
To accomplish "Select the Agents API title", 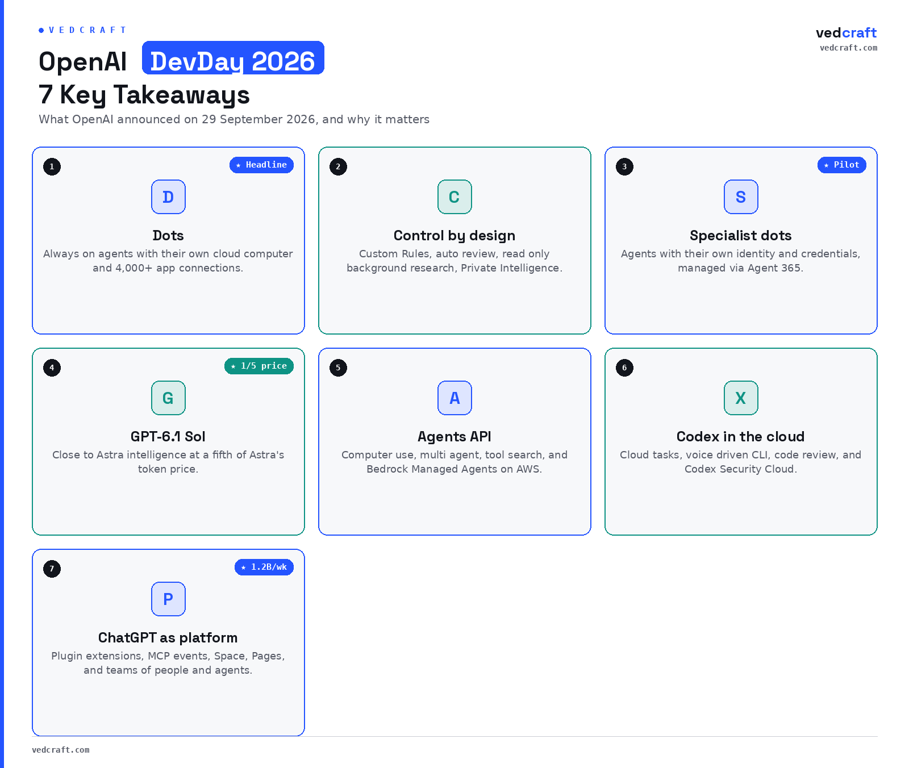I will click(454, 437).
